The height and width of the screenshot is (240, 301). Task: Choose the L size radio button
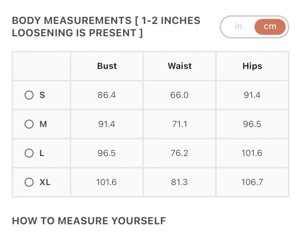pyautogui.click(x=29, y=153)
